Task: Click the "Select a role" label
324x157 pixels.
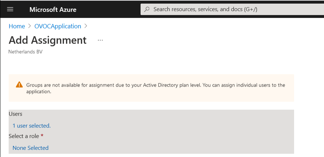Action: click(x=24, y=136)
